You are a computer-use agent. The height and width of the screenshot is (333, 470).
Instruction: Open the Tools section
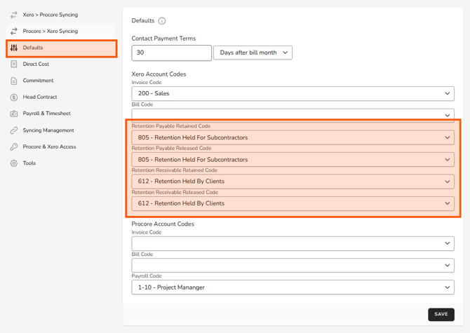pos(60,163)
